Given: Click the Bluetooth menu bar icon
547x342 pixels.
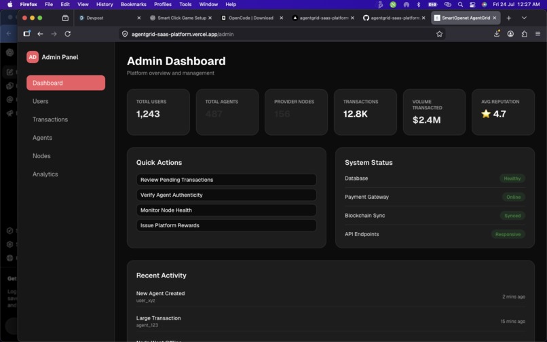Looking at the screenshot, I should coord(419,5).
